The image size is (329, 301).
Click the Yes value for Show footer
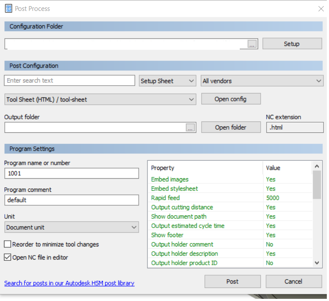tap(271, 235)
